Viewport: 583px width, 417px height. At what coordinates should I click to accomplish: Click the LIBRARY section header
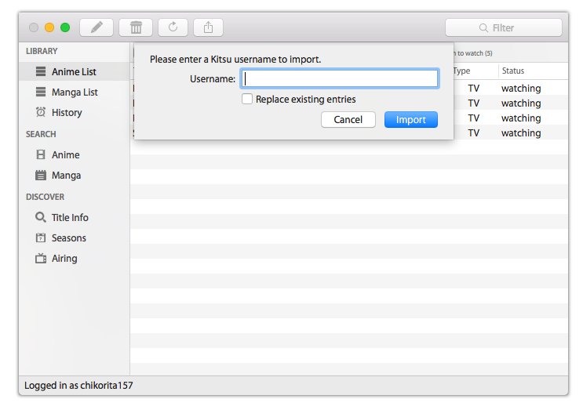[42, 51]
